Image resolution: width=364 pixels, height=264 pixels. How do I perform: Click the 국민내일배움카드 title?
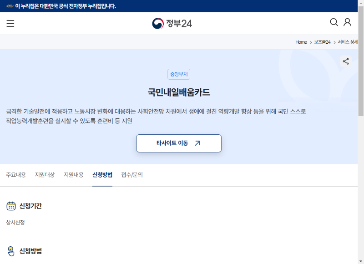click(x=179, y=92)
